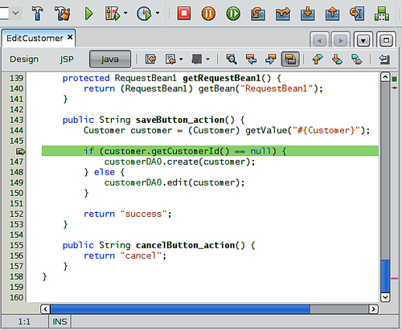This screenshot has height=331, width=402.
Task: Click the Step Out icon
Action: point(332,14)
